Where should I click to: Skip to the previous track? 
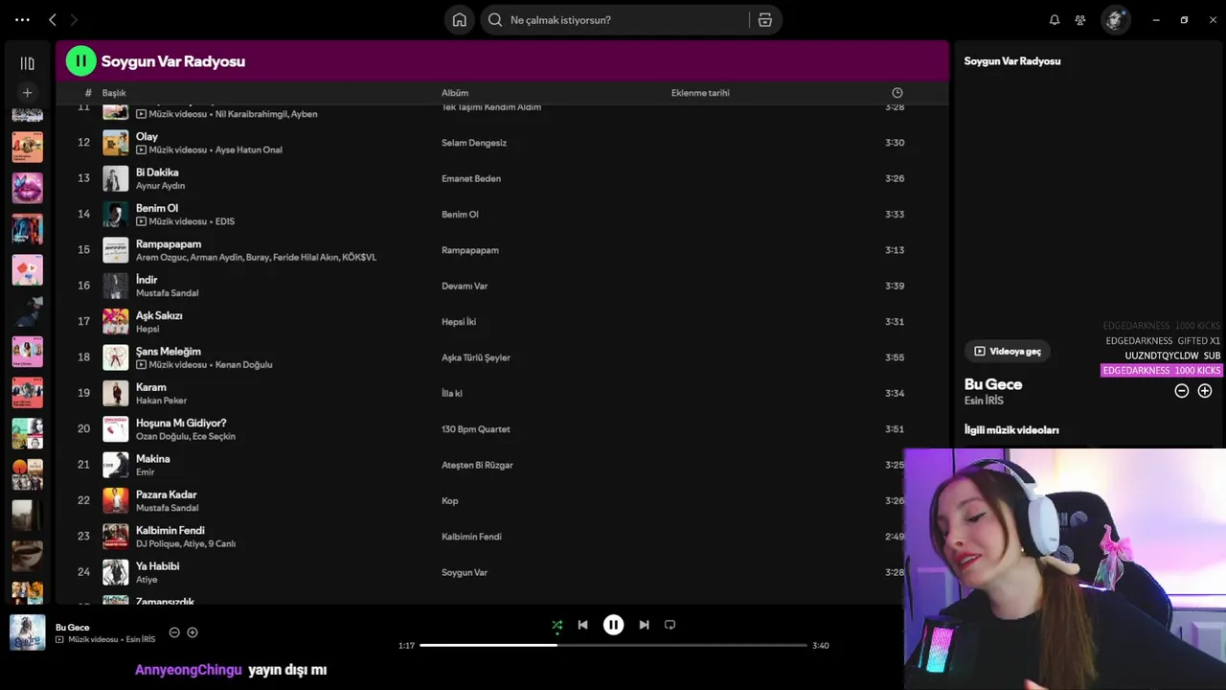pos(582,625)
